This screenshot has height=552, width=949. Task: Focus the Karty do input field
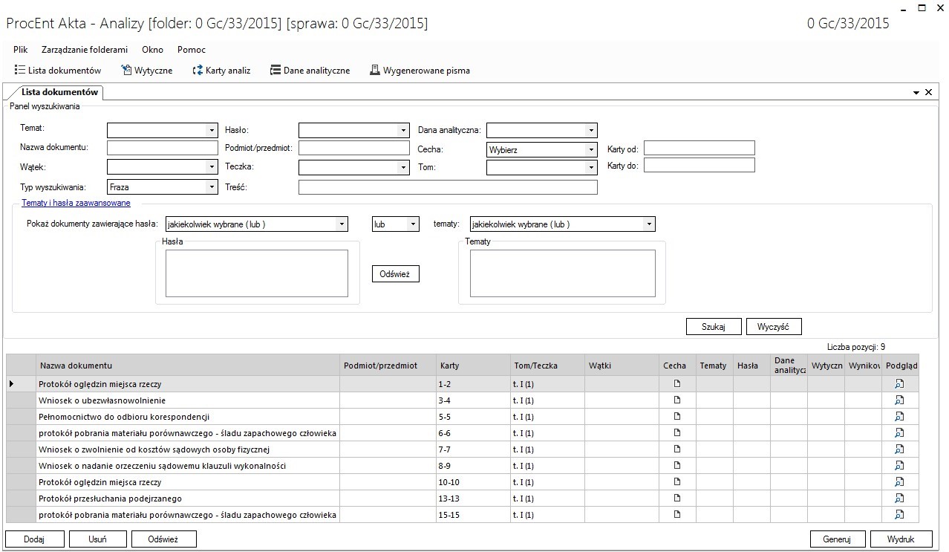point(699,165)
